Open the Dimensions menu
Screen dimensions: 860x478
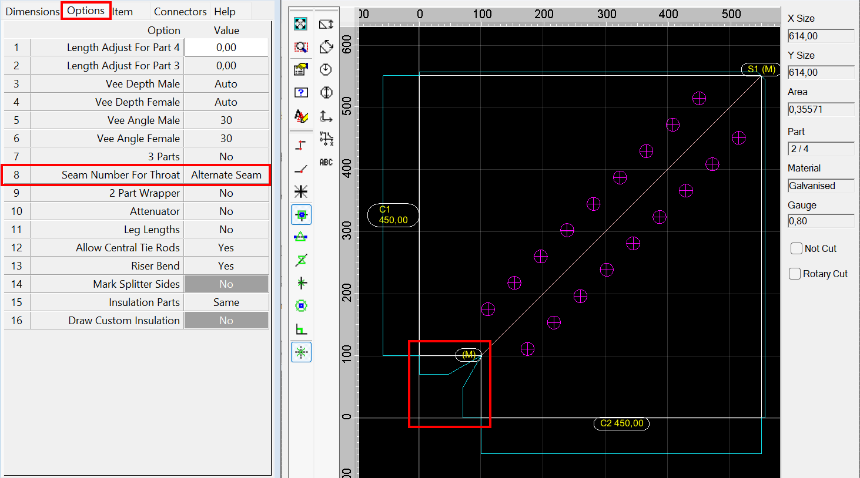click(x=32, y=11)
